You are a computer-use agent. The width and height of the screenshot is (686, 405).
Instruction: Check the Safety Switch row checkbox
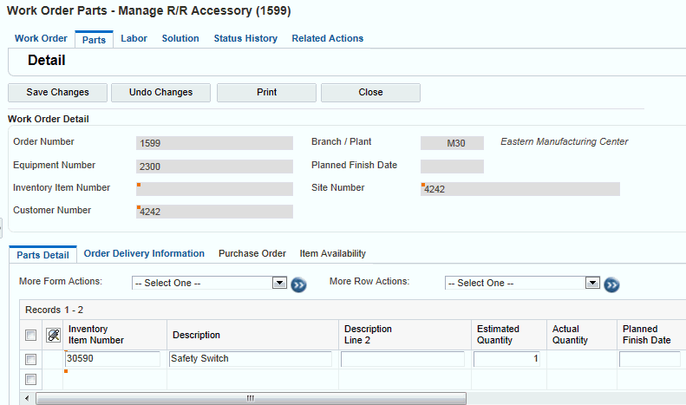point(31,359)
